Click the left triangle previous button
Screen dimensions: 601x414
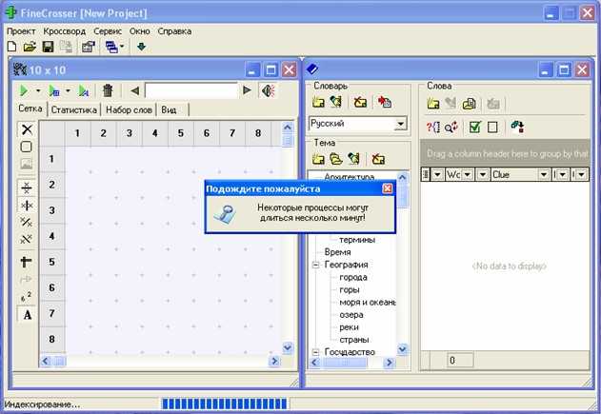pos(134,90)
